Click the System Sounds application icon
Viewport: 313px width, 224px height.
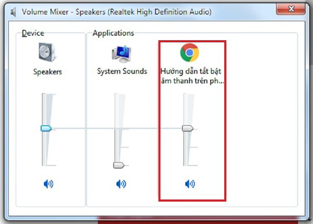point(122,54)
